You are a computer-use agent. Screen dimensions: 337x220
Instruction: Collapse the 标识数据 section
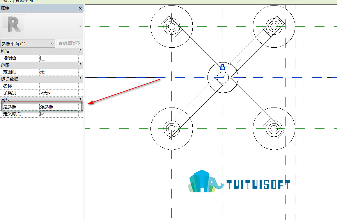tap(80, 78)
